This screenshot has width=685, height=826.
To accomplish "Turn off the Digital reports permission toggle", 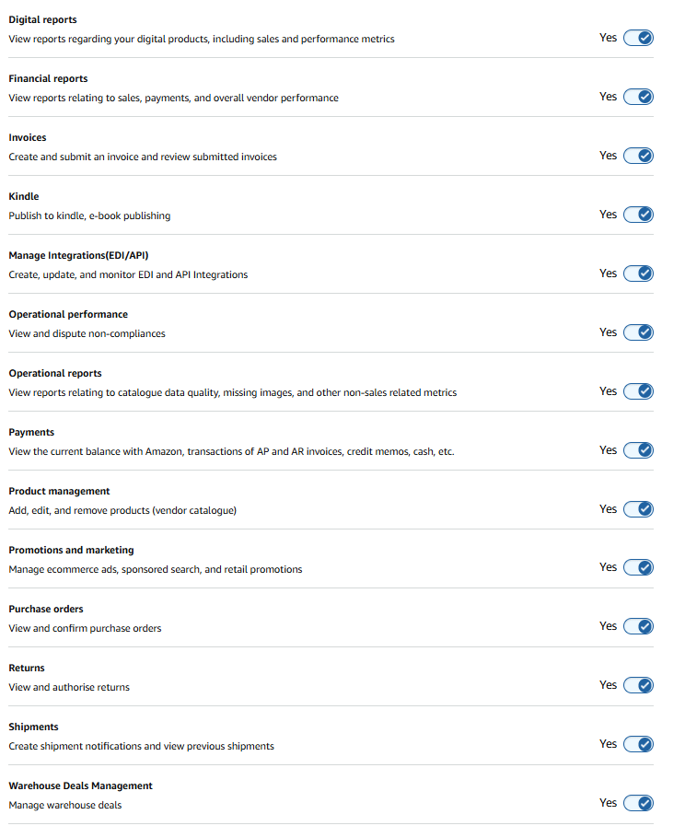I will click(638, 38).
